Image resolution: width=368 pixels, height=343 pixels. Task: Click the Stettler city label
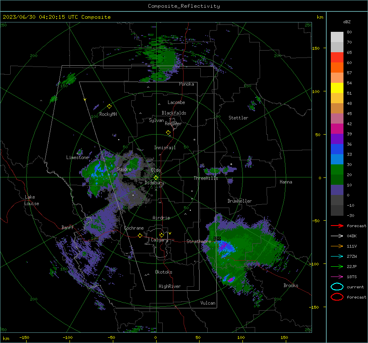[238, 118]
